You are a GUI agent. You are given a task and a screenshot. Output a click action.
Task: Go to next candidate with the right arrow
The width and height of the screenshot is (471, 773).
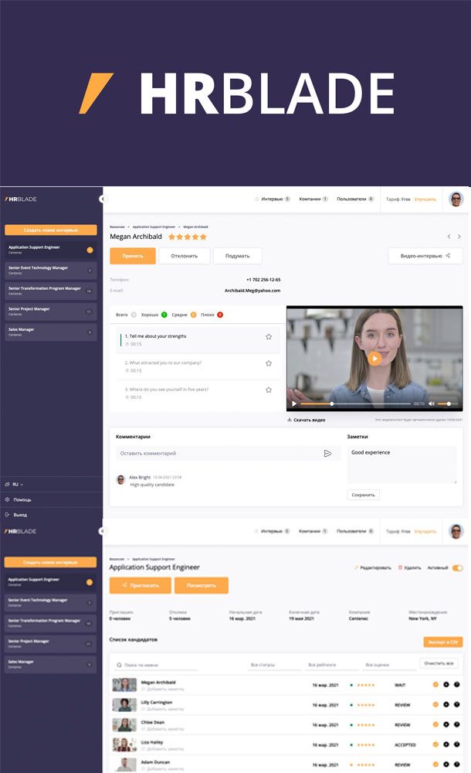459,237
